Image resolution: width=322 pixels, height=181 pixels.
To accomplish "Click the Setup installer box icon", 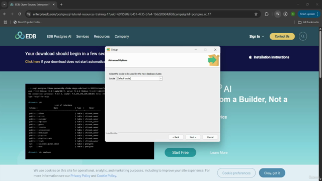I will [x=213, y=60].
